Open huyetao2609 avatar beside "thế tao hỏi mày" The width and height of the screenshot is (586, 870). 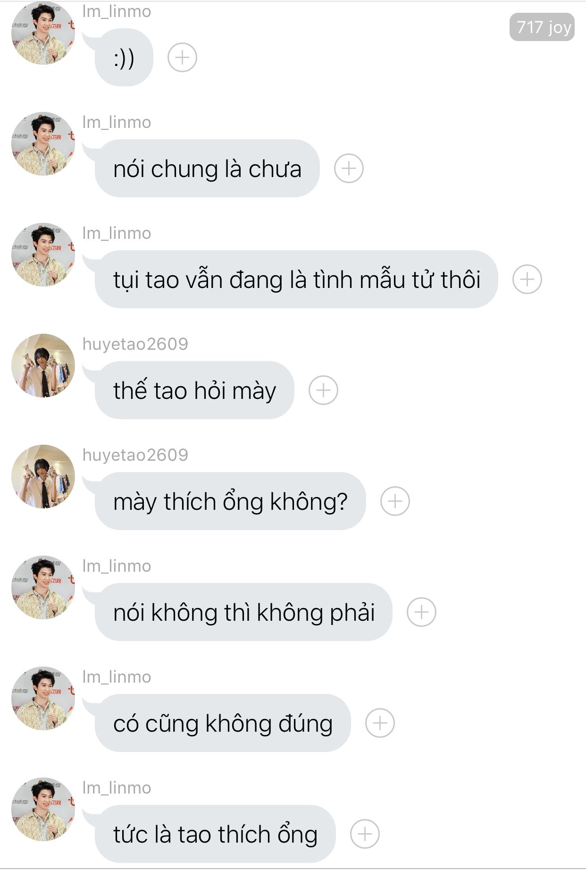click(x=43, y=365)
